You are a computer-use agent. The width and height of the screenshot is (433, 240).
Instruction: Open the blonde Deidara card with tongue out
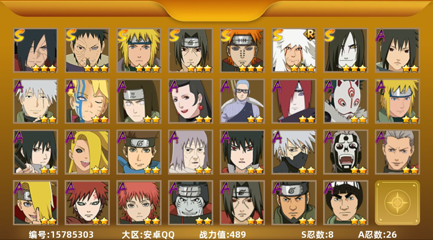87,152
